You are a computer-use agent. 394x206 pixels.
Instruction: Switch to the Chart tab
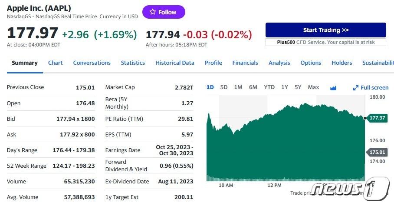[56, 63]
